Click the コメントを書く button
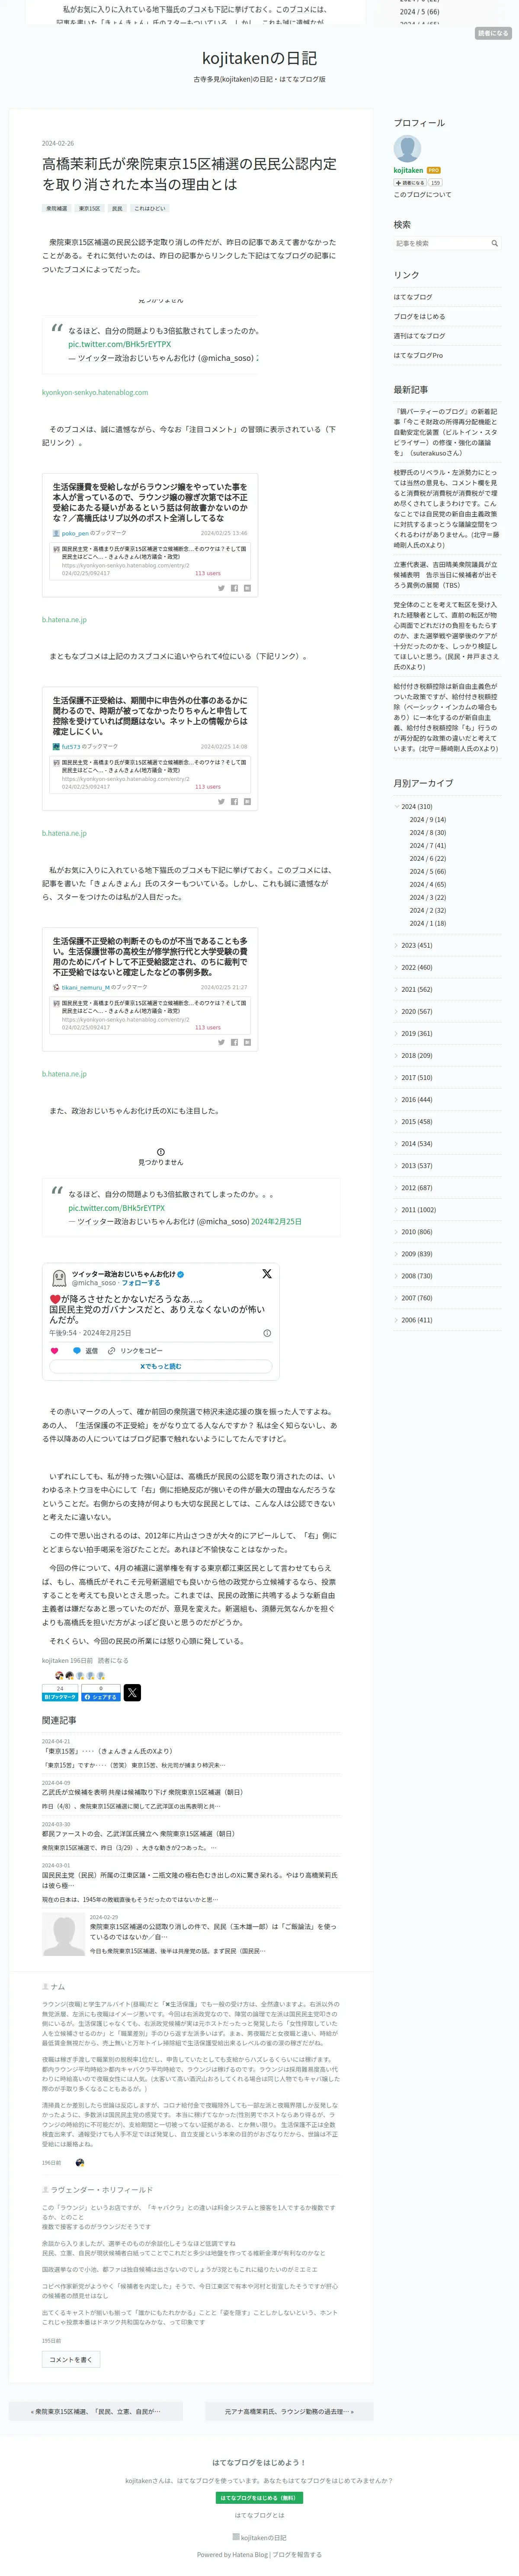The height and width of the screenshot is (2576, 519). [x=70, y=2359]
